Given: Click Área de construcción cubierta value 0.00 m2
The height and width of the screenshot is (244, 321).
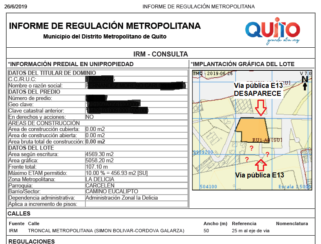Looking at the screenshot, I should click(95, 129).
